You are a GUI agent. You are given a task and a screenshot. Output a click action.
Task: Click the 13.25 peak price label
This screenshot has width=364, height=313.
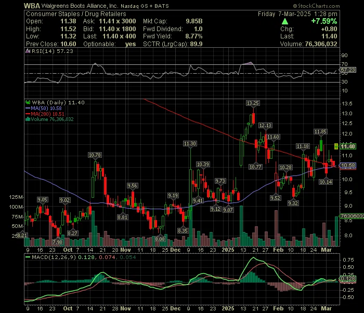point(253,103)
